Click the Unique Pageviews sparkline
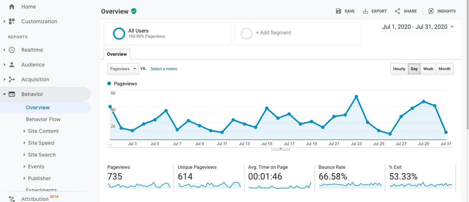This screenshot has height=202, width=469. pos(209,185)
